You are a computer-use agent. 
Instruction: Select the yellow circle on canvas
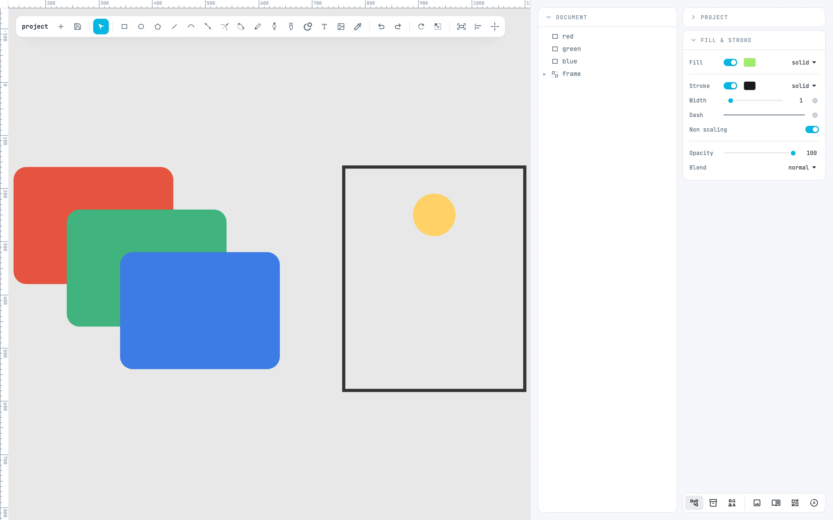tap(434, 214)
